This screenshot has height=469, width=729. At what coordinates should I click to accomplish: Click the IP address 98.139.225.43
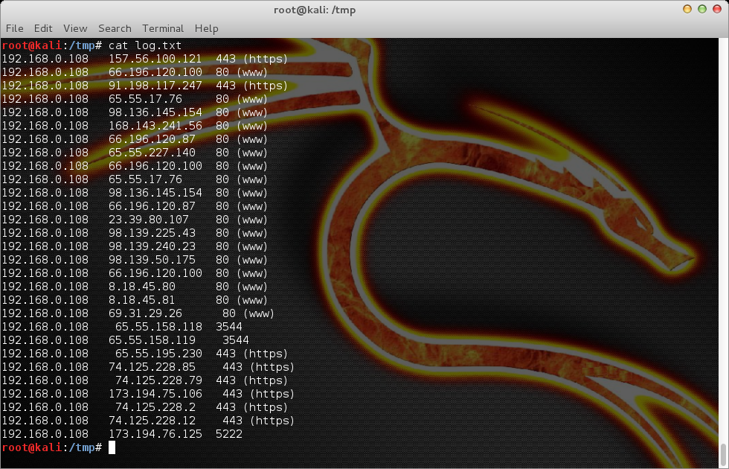[152, 233]
